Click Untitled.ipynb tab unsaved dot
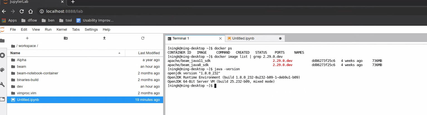Viewport: 427px width, 115px height. (280, 38)
